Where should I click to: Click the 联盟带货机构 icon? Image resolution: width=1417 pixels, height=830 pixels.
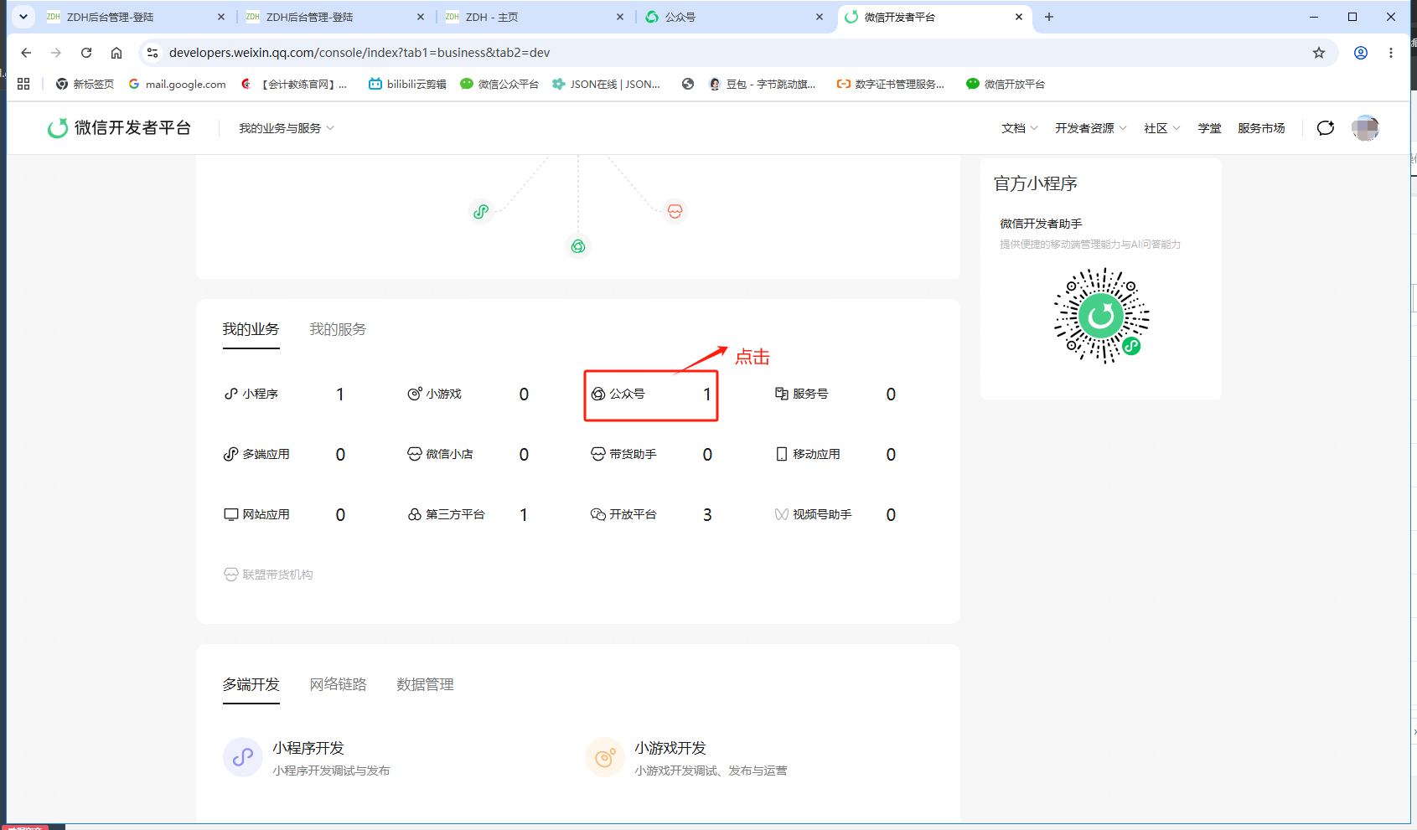(231, 575)
